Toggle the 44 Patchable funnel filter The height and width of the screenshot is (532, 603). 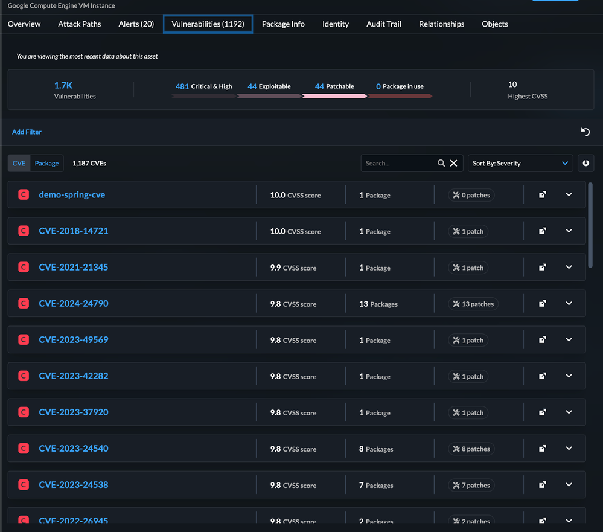(x=334, y=87)
